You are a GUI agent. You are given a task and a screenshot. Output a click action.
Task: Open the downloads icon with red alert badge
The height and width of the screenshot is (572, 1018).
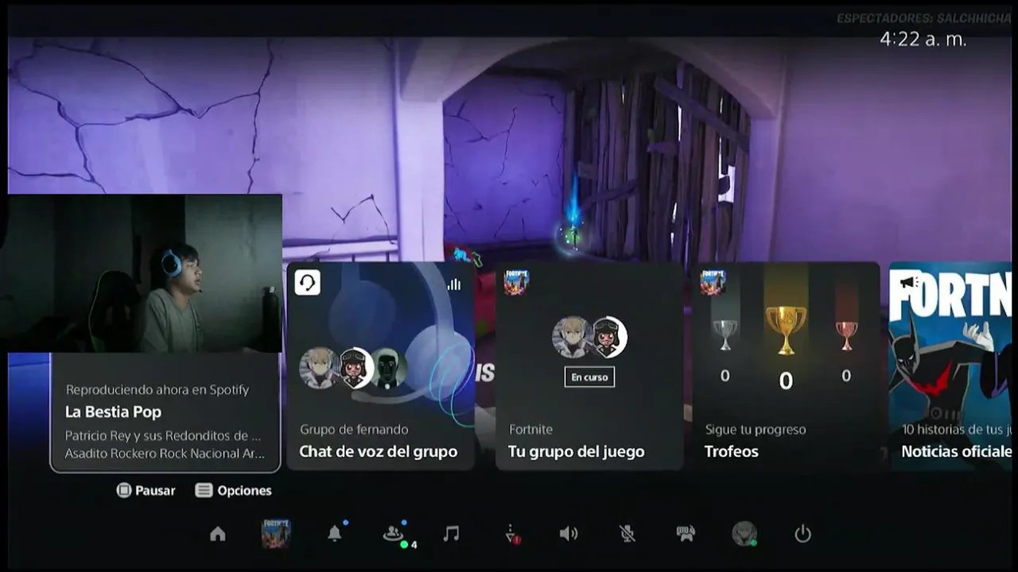click(x=511, y=535)
